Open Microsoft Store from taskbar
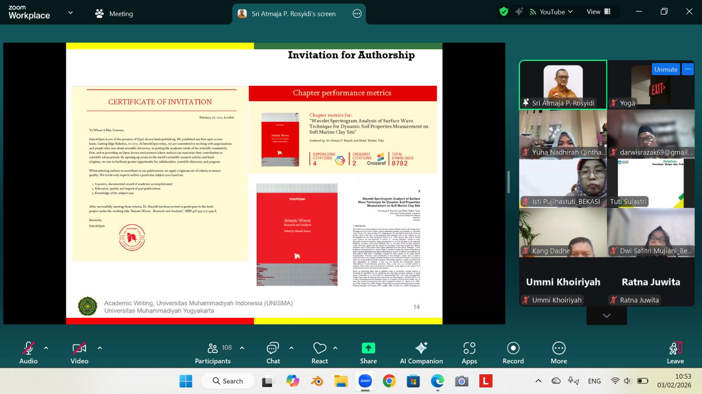 click(x=413, y=381)
